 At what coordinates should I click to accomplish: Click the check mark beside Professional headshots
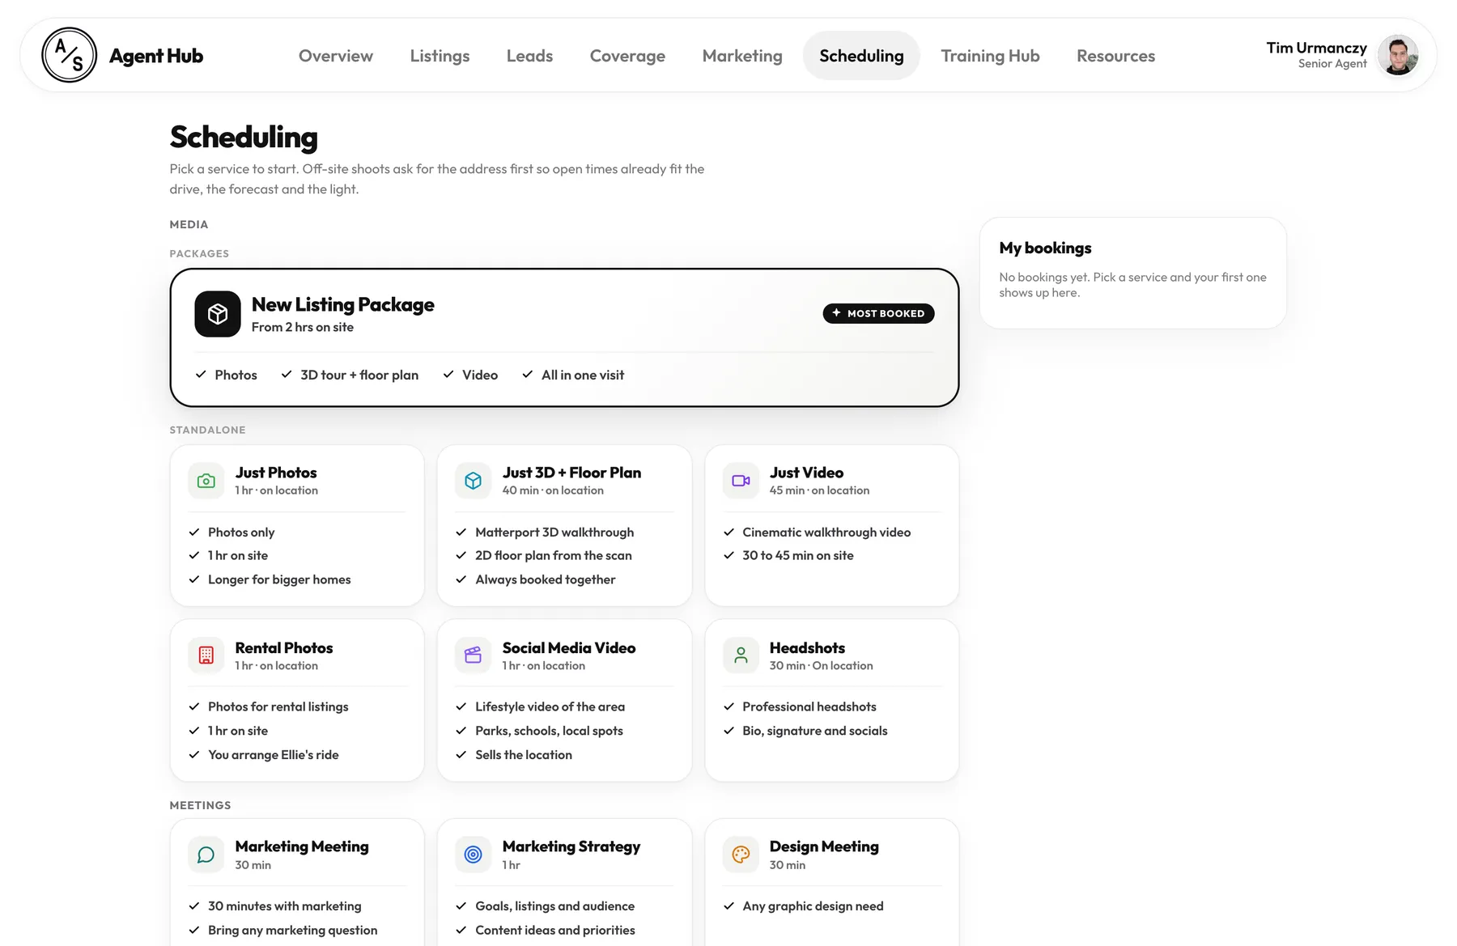pyautogui.click(x=728, y=707)
